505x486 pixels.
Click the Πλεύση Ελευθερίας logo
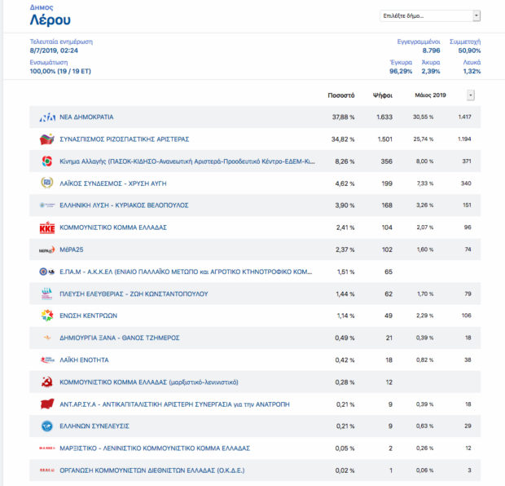click(x=47, y=294)
